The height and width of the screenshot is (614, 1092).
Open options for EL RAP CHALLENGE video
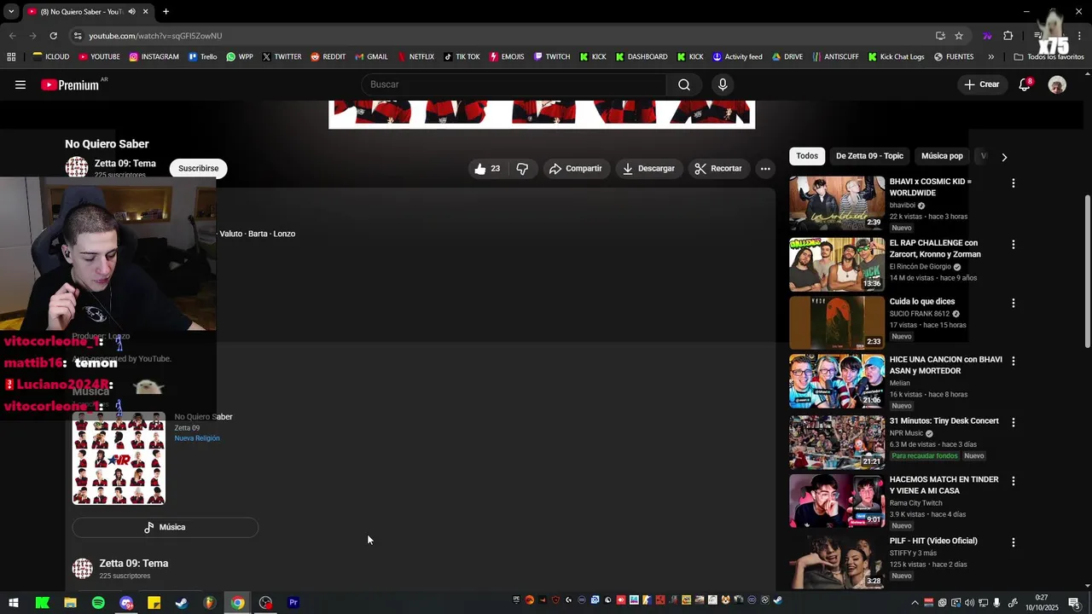click(x=1013, y=245)
